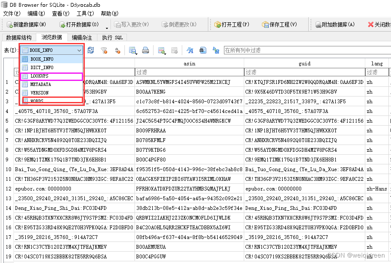Click Revert Changes (倒退更改) button
The height and width of the screenshot is (263, 391).
point(179,24)
